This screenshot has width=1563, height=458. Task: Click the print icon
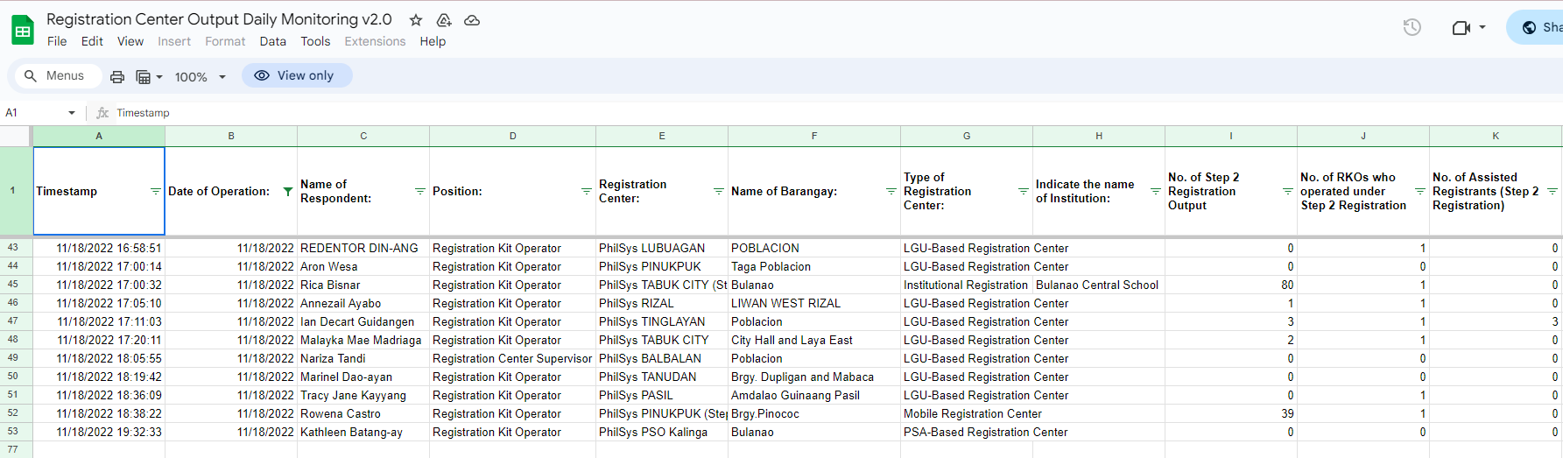pyautogui.click(x=117, y=77)
